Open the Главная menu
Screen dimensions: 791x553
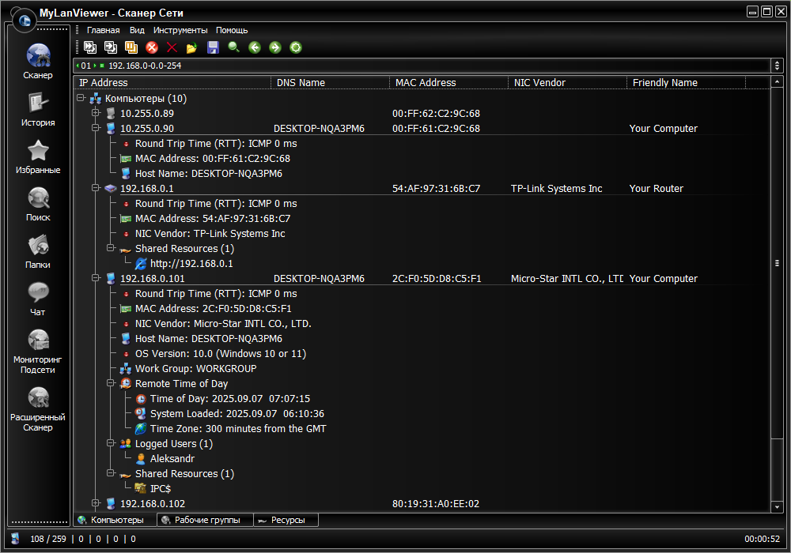(104, 30)
